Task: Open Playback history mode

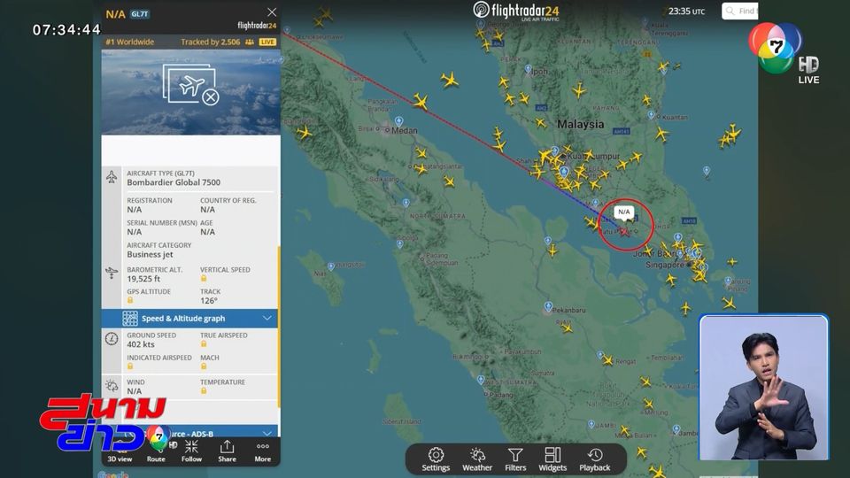Action: [595, 459]
